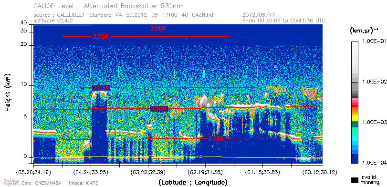Click the dark blue bottom of color bar
Viewport: 387px width, 187px height.
(x=355, y=159)
